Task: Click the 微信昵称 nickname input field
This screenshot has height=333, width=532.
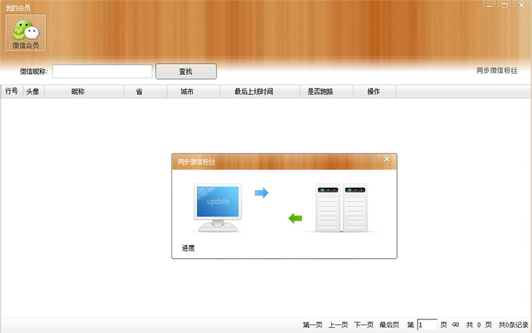Action: [x=102, y=72]
